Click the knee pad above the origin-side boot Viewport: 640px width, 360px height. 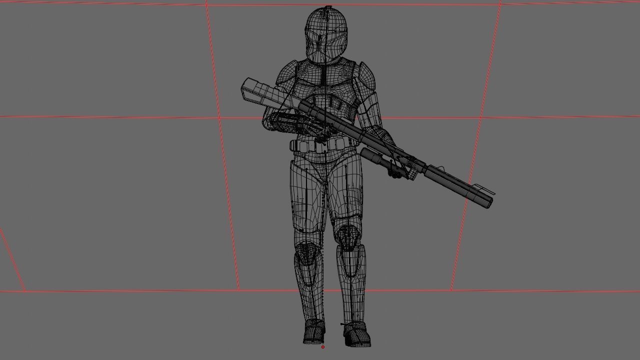click(307, 252)
